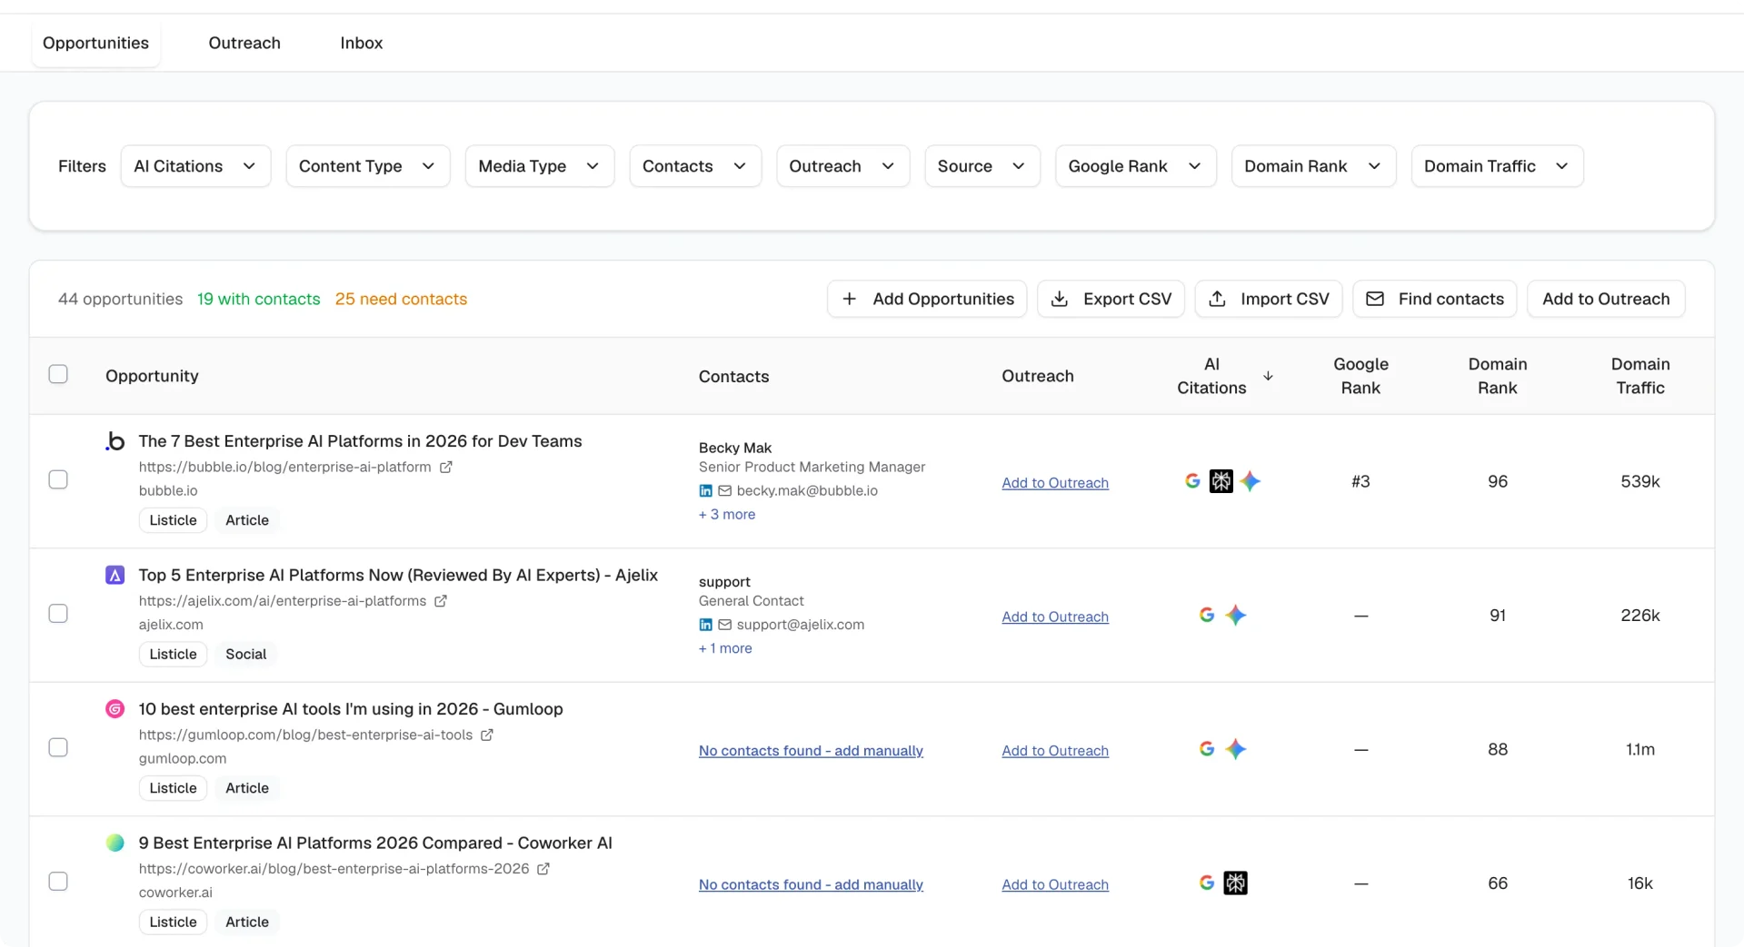The width and height of the screenshot is (1744, 947).
Task: Check the Ajelix opportunity row
Action: coord(58,614)
